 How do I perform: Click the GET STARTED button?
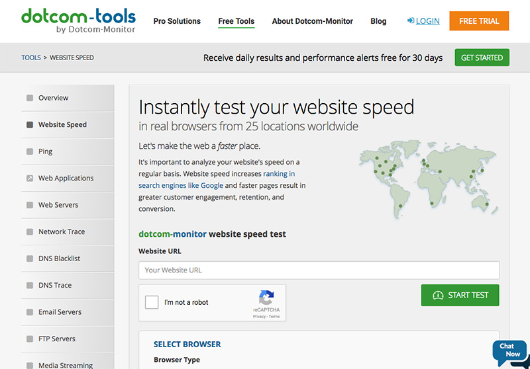[x=482, y=58]
